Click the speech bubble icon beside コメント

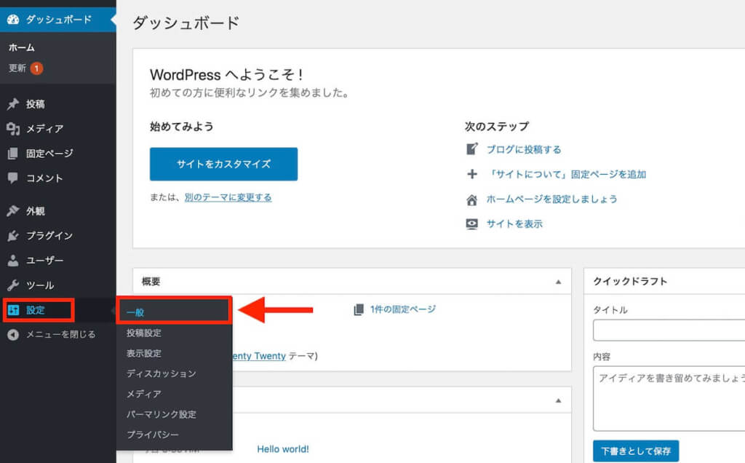pos(13,178)
